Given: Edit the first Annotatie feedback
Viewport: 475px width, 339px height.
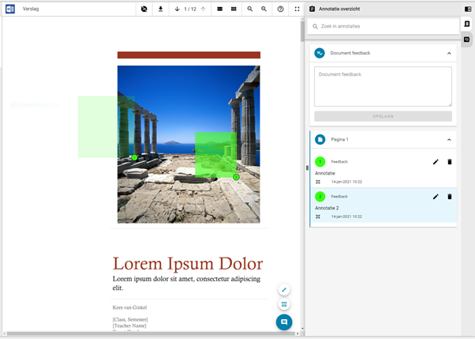Looking at the screenshot, I should pos(436,162).
